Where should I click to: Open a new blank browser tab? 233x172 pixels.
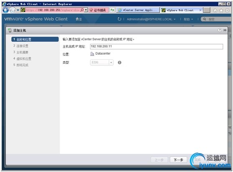point(207,10)
